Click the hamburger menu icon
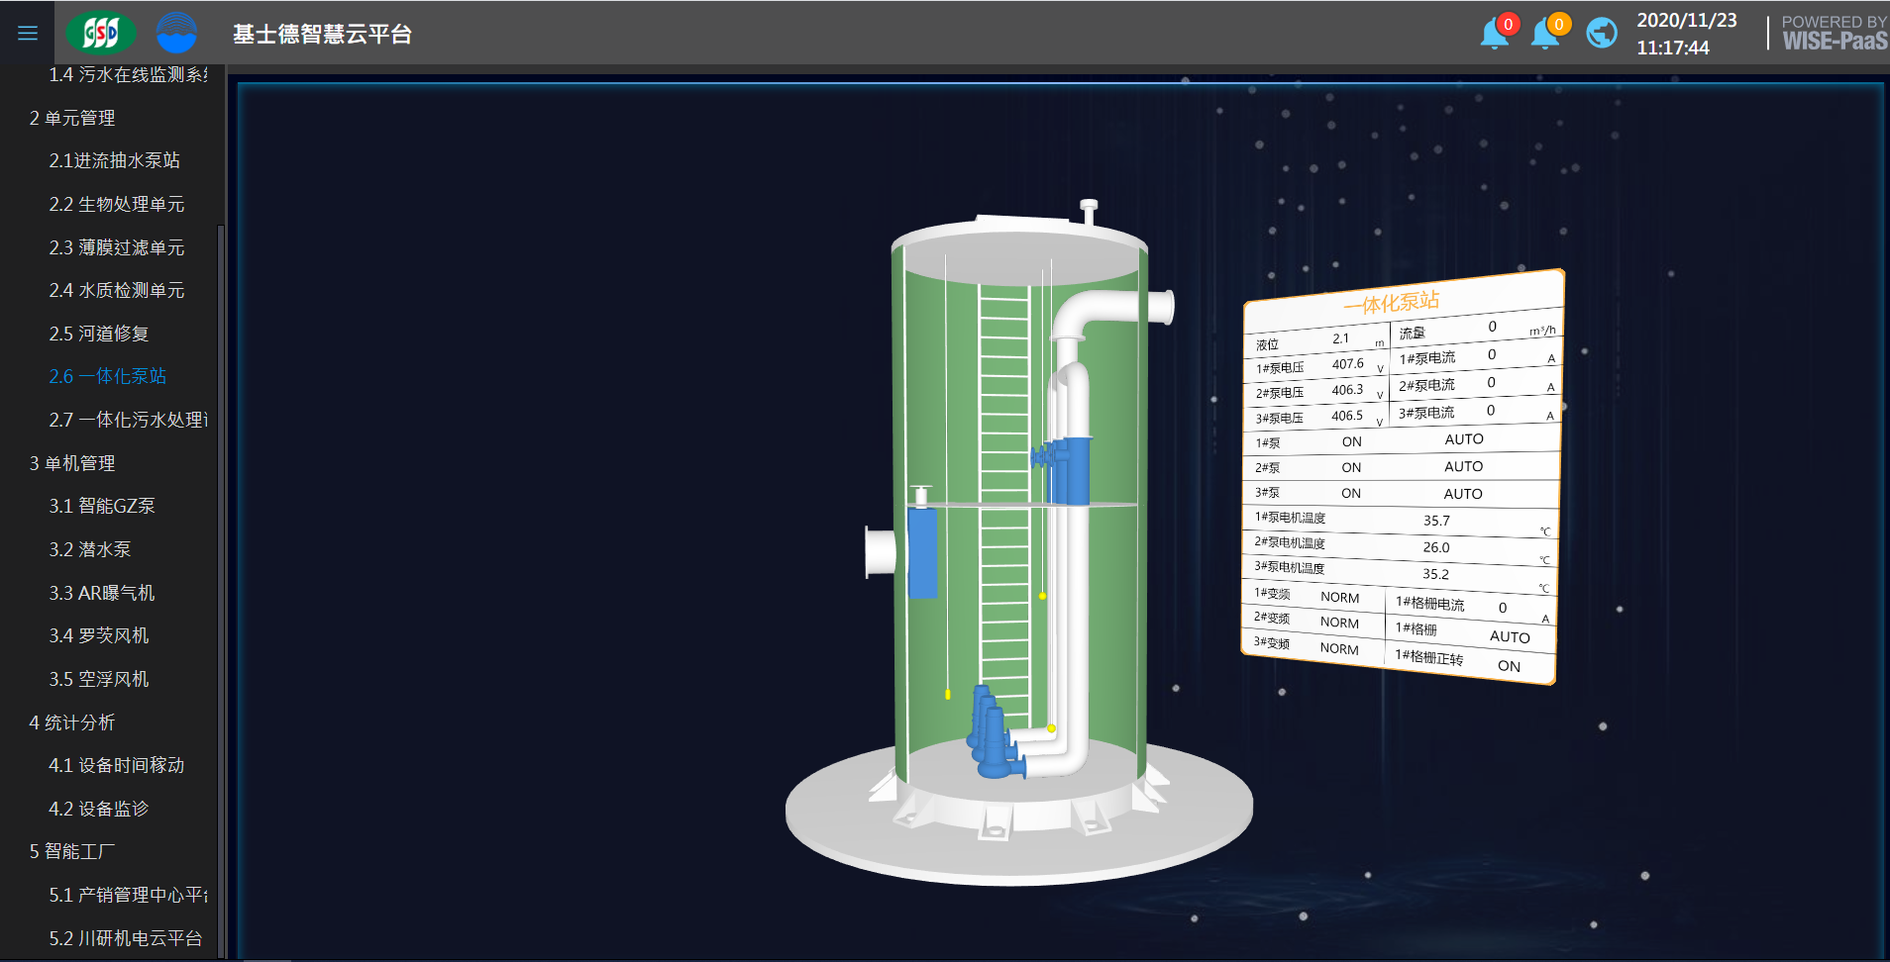This screenshot has height=962, width=1890. [x=28, y=33]
